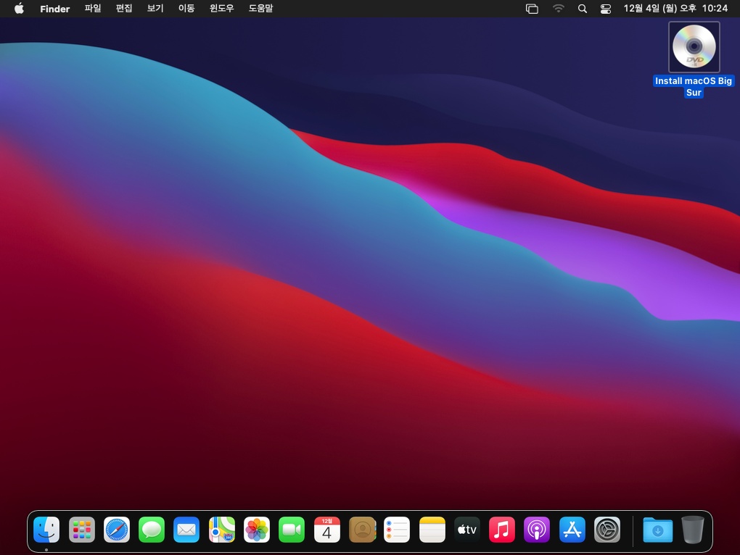The height and width of the screenshot is (555, 740).
Task: Open the 보기 menu
Action: pyautogui.click(x=155, y=9)
